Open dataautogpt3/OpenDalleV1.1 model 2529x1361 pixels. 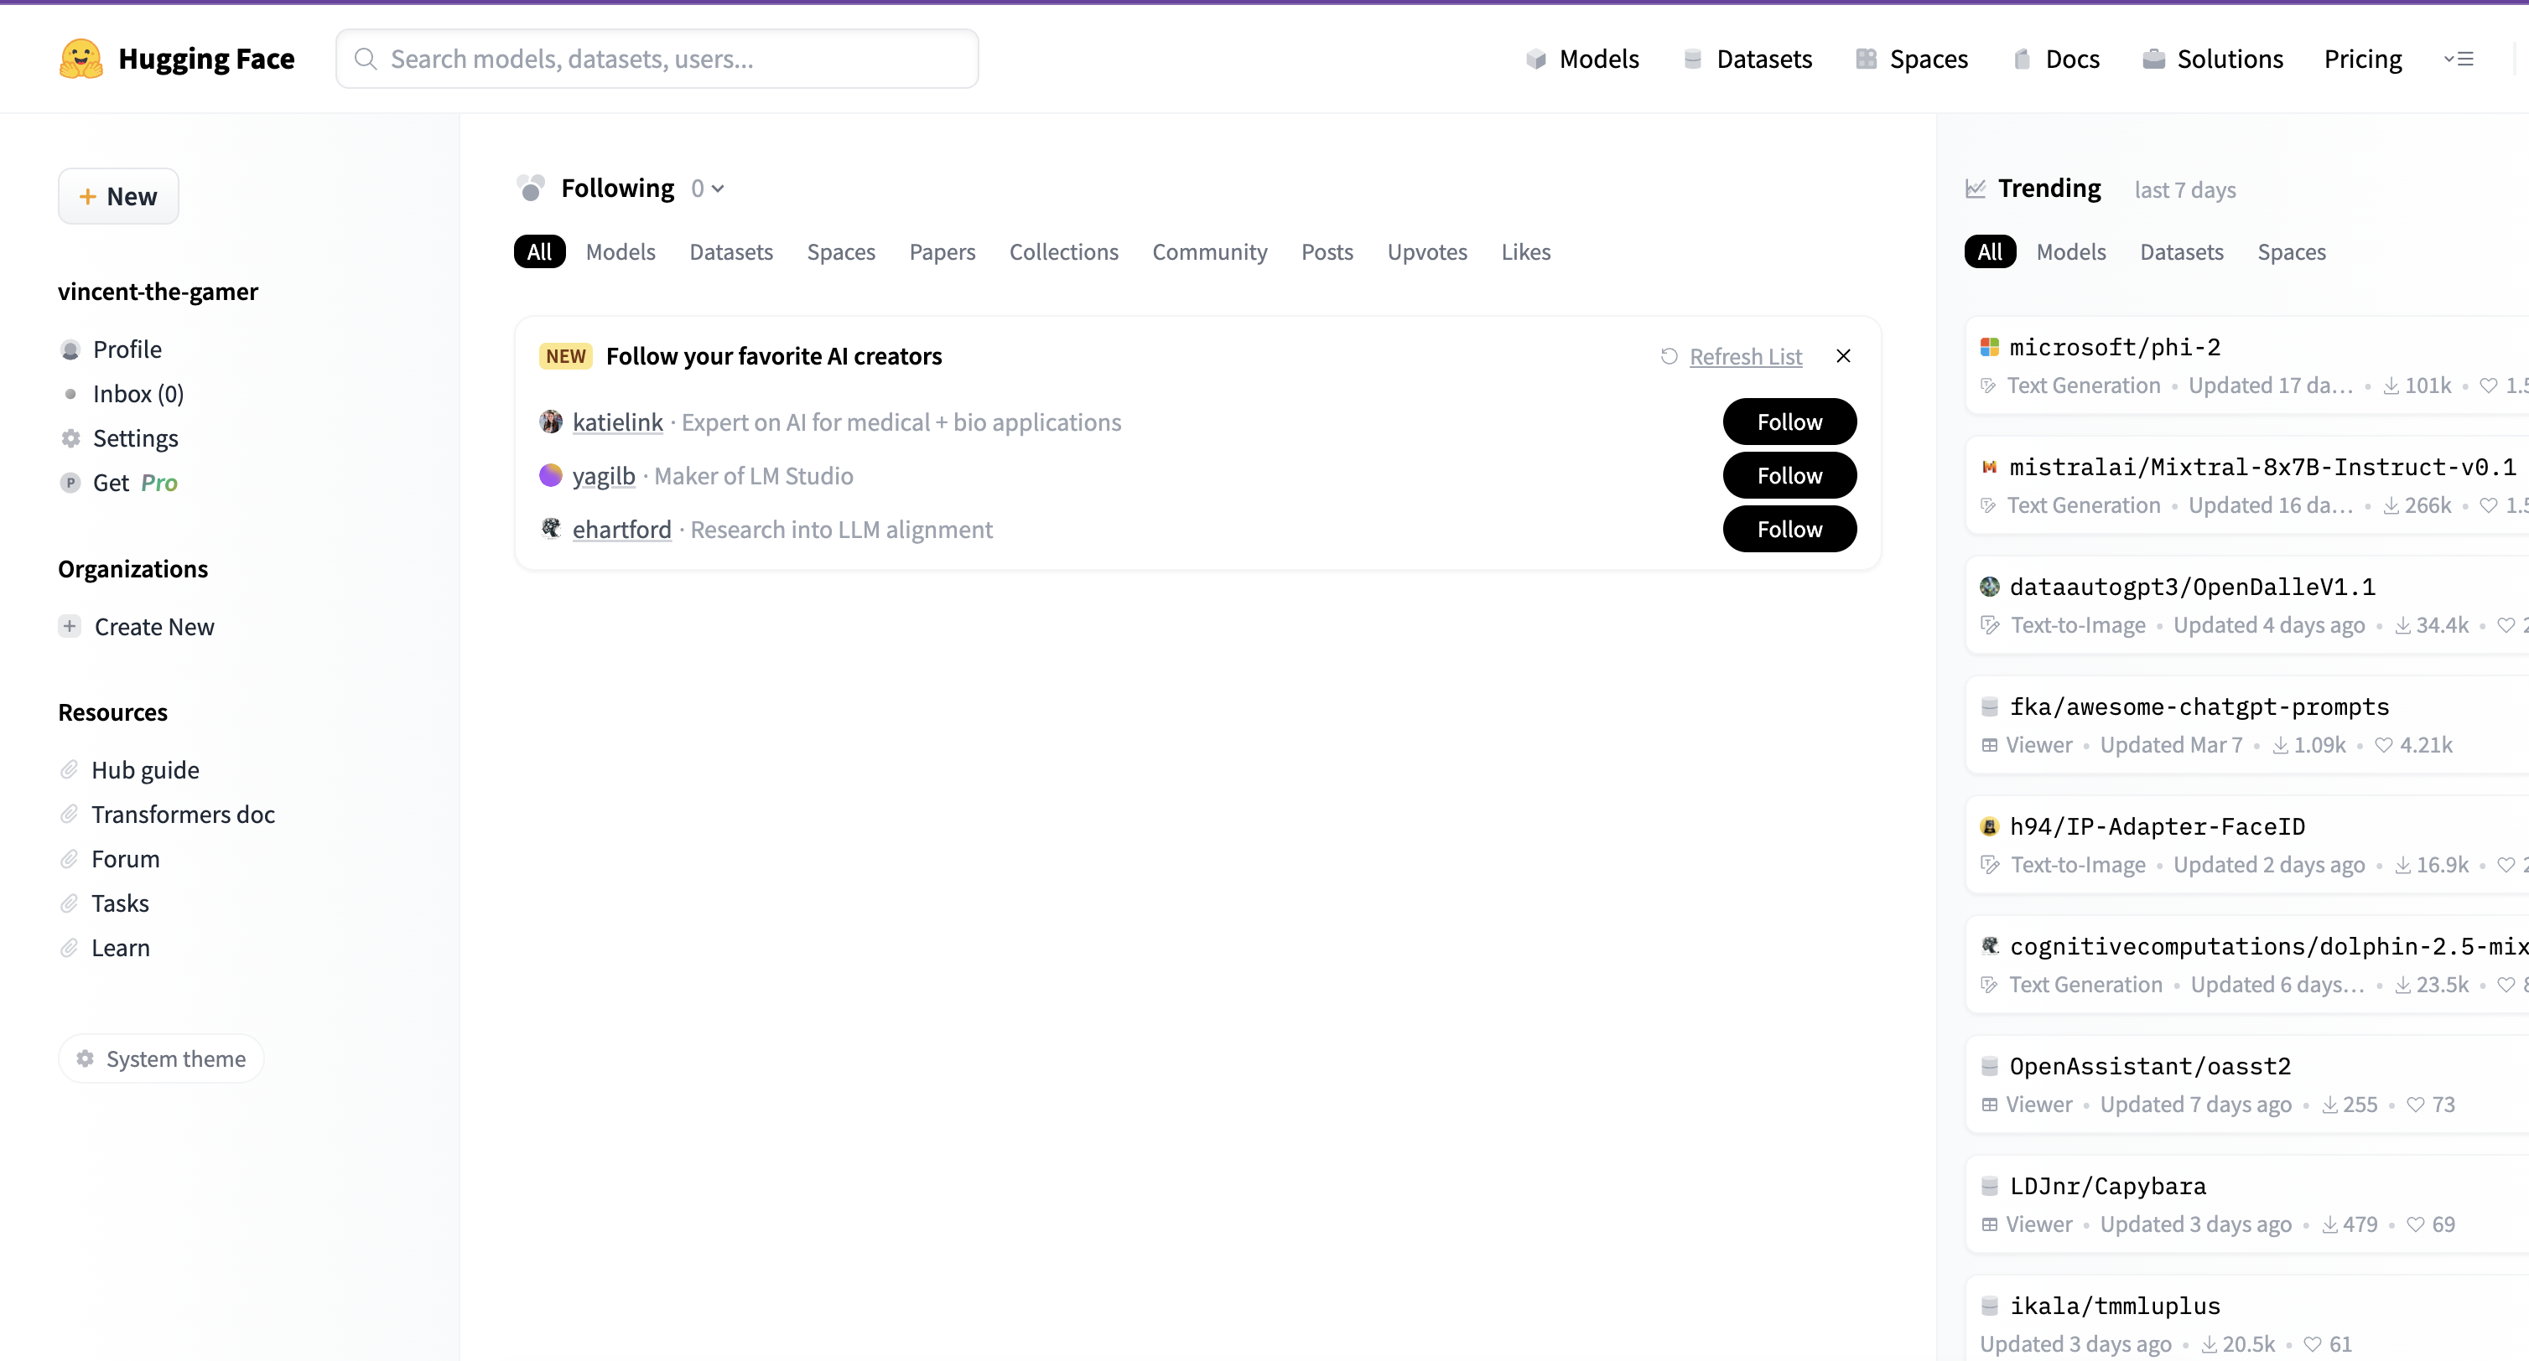[2246, 604]
